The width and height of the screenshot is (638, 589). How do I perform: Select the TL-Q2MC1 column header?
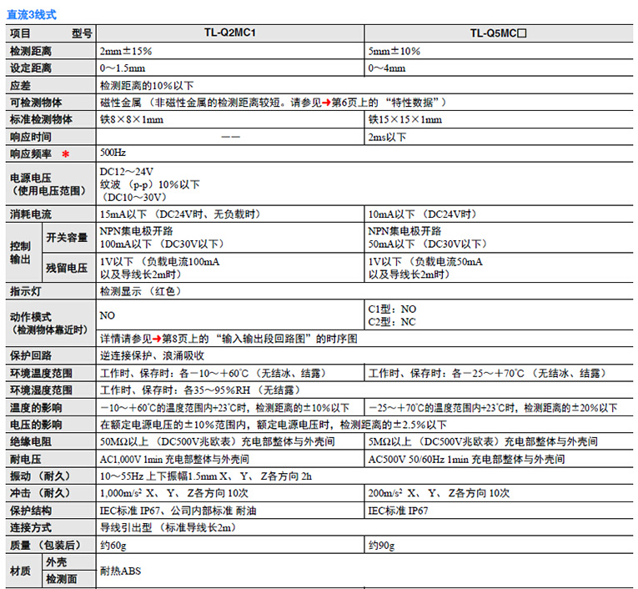(x=229, y=33)
